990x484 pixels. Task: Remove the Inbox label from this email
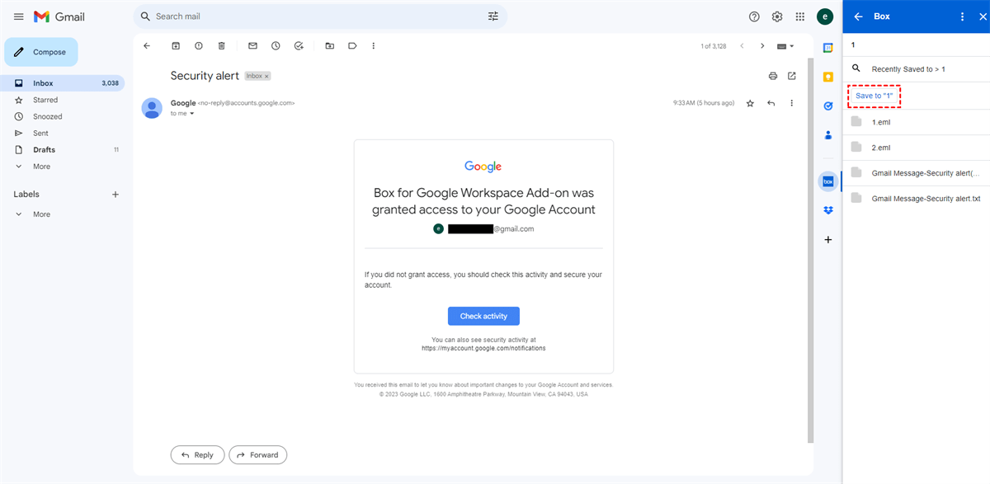click(x=266, y=76)
